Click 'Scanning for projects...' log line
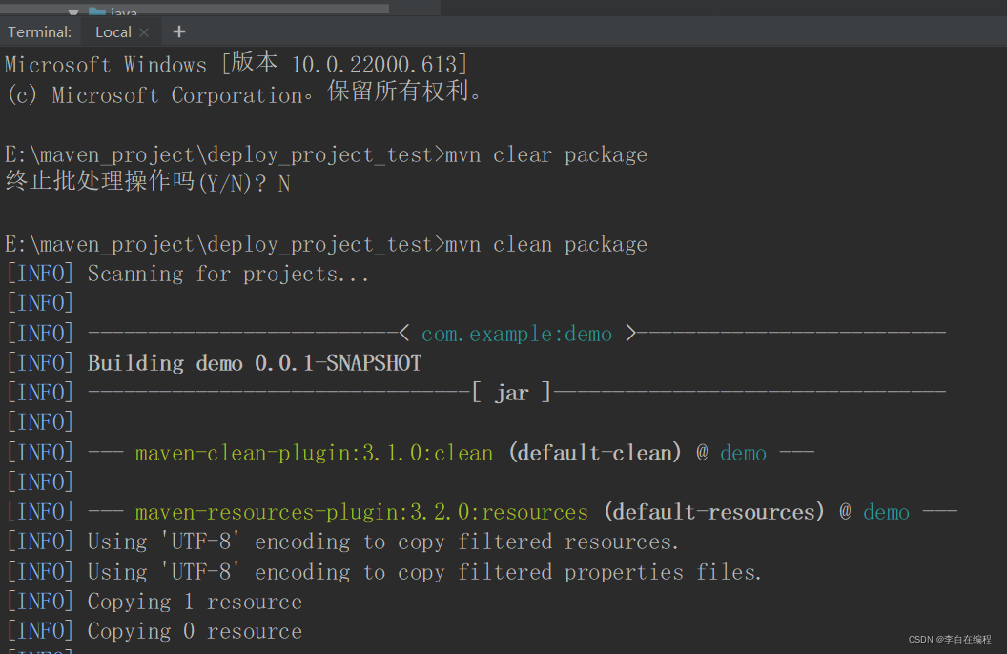 tap(188, 274)
